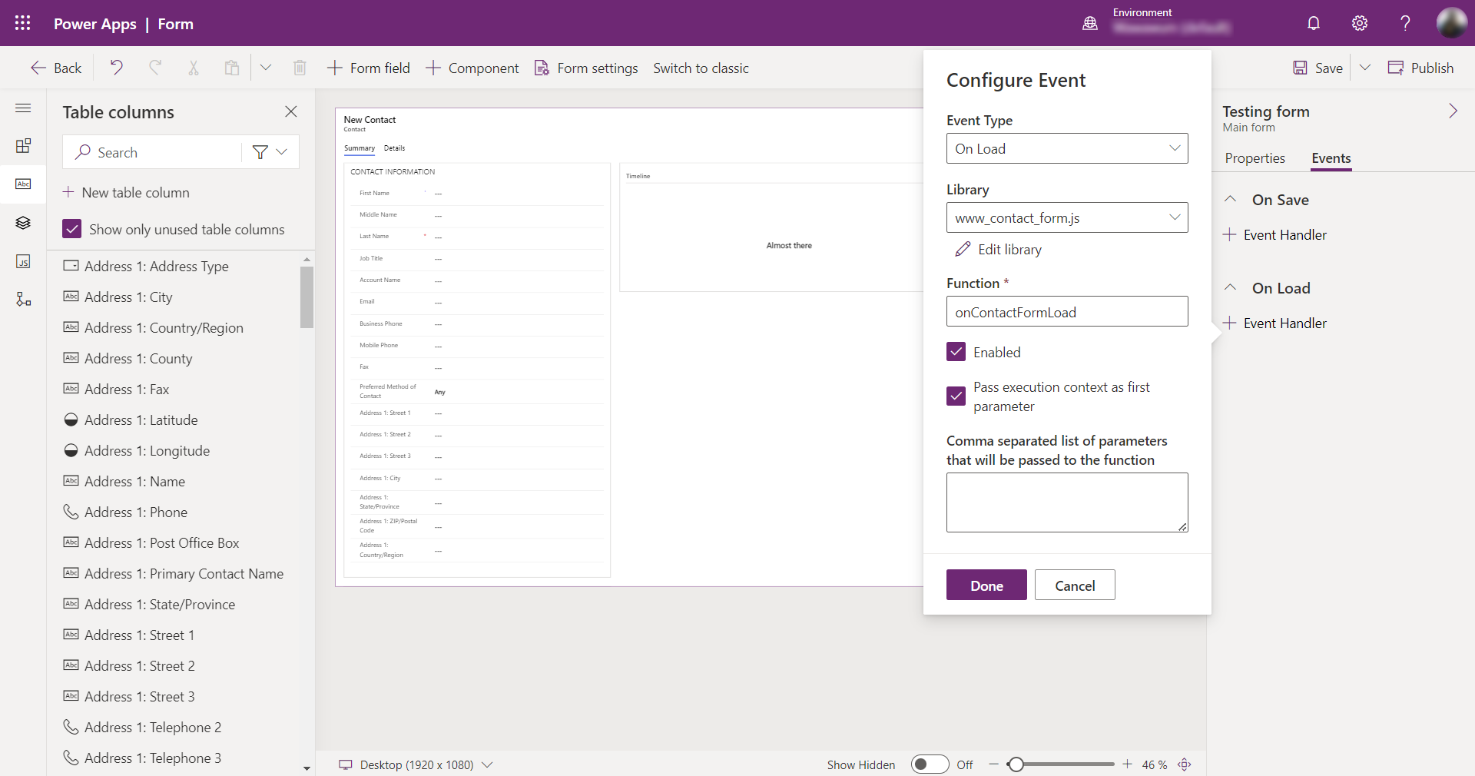Open the Table columns panel (Abc icon)
This screenshot has width=1475, height=776.
[23, 184]
